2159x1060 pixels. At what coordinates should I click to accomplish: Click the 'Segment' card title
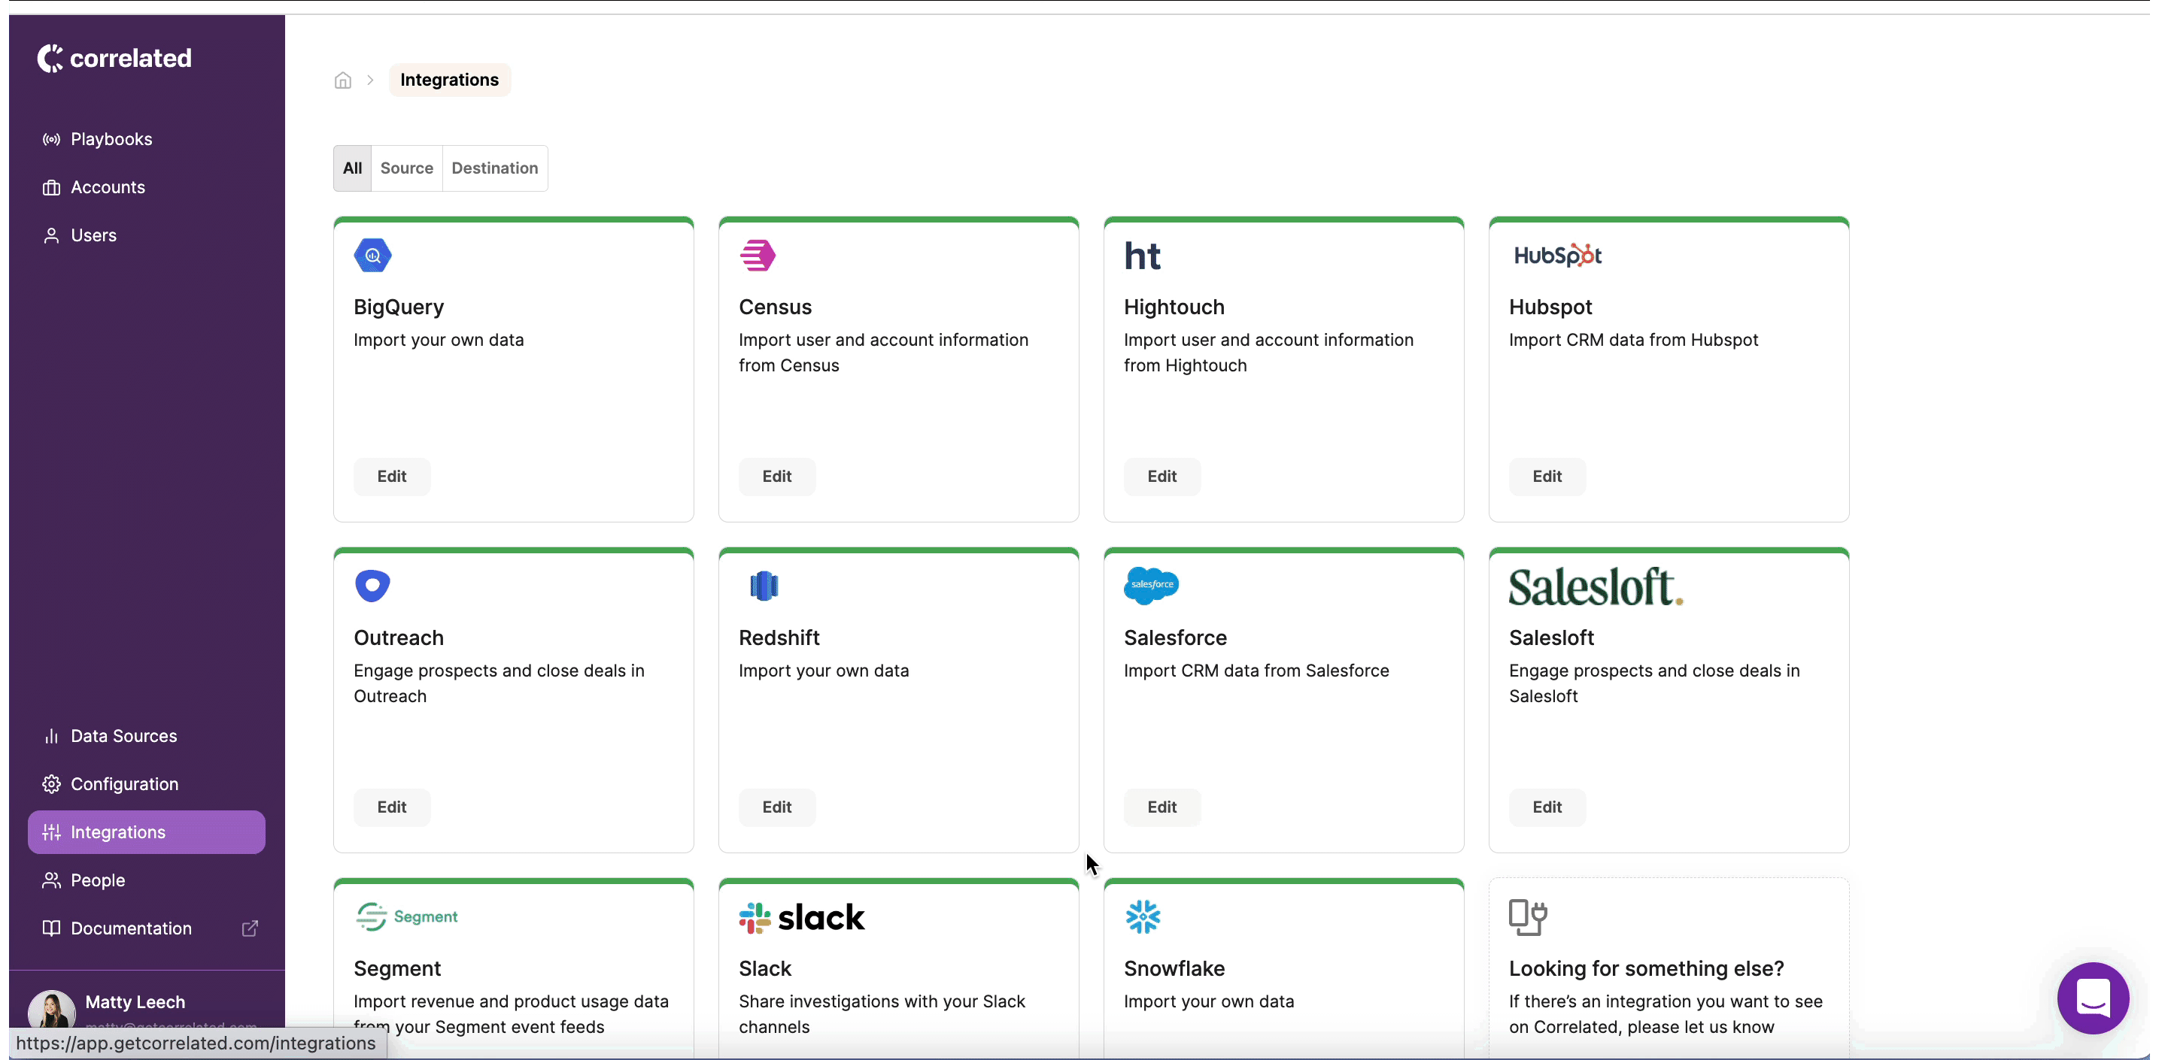tap(397, 969)
